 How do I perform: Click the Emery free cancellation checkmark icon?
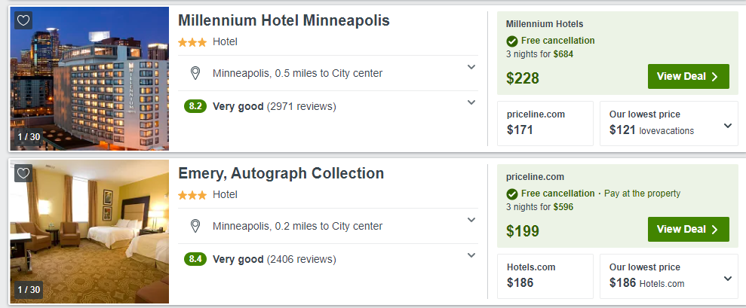tap(512, 194)
